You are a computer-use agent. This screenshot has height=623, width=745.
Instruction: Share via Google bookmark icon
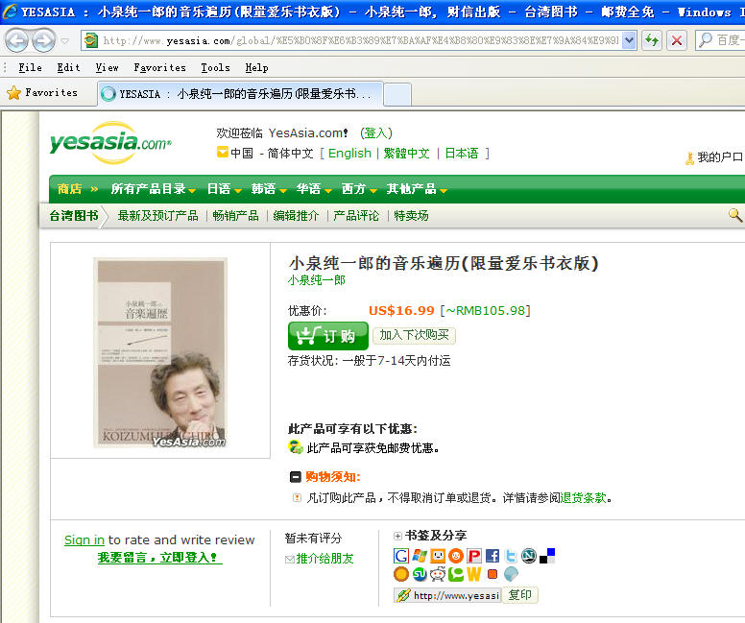click(x=401, y=556)
